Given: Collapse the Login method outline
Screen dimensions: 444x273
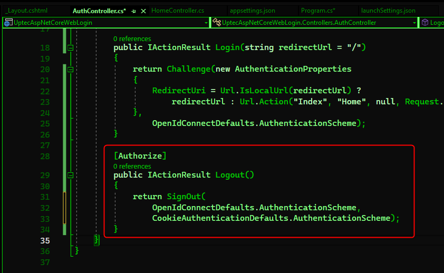Looking at the screenshot, I should pos(71,47).
